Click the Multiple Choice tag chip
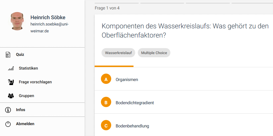273x136 pixels. tap(154, 53)
